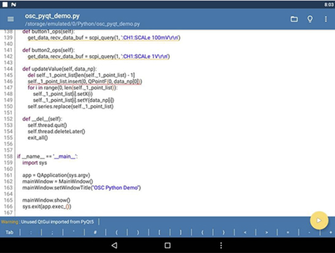Run the script with the yellow play button
The height and width of the screenshot is (253, 335).
(x=319, y=220)
